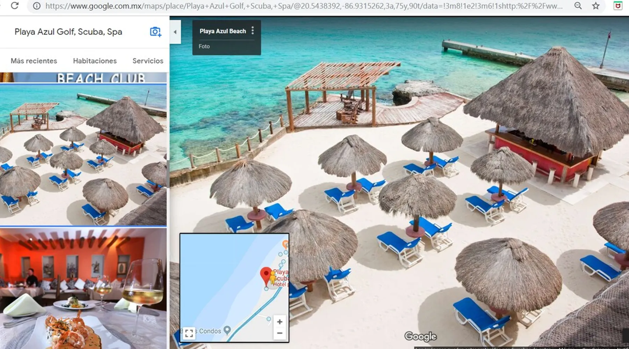Open the browser zoom magnifier icon

(x=578, y=6)
